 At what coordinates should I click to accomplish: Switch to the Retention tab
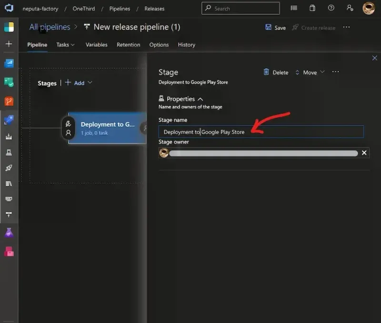[x=128, y=45]
